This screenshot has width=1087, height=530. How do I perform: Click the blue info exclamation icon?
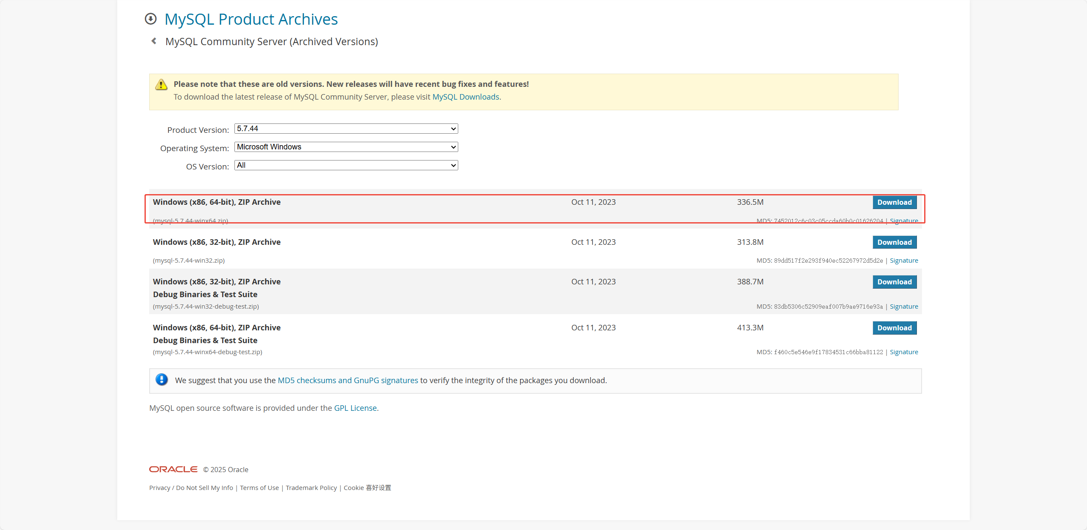tap(162, 379)
